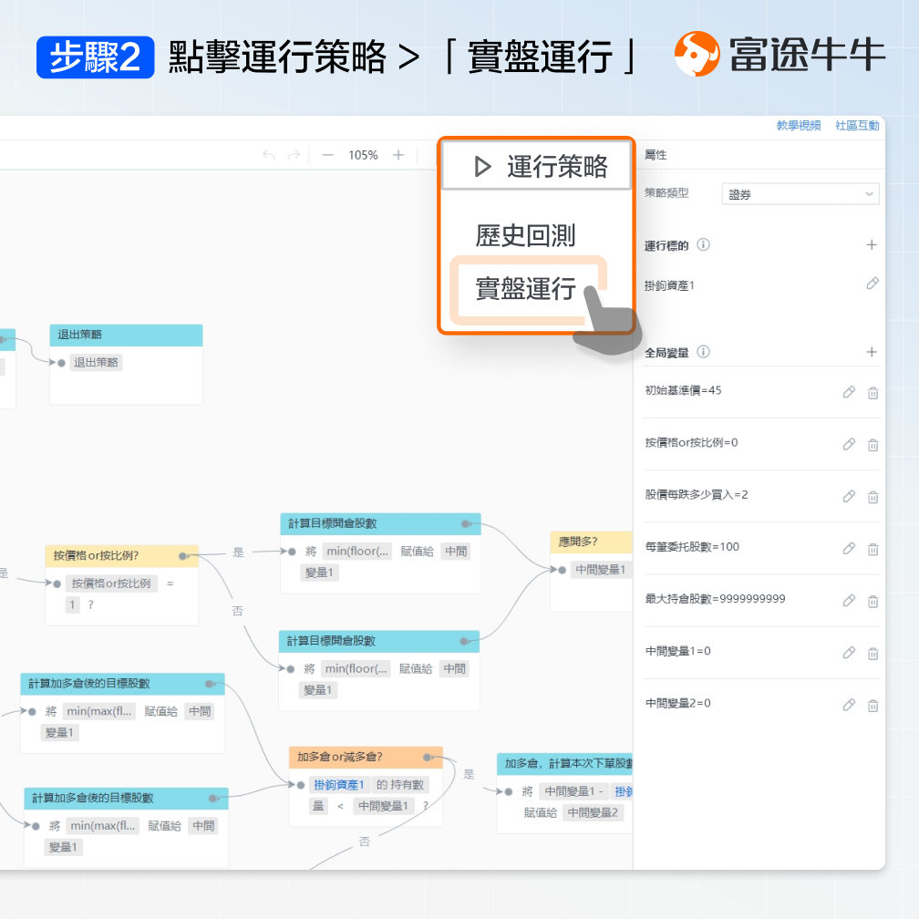The width and height of the screenshot is (919, 919).
Task: Add a new 運行標的 with the plus icon
Action: (x=871, y=244)
